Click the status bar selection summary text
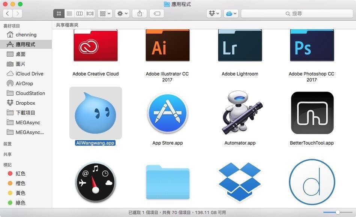Screen dimensions: 356x217 tap(177, 212)
